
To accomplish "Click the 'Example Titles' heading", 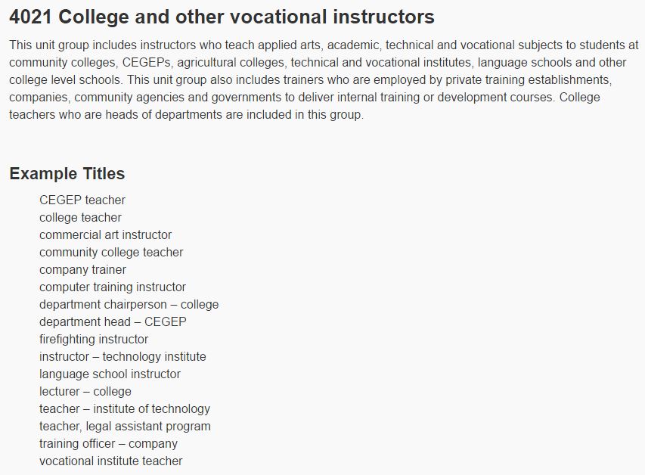I will tap(67, 174).
